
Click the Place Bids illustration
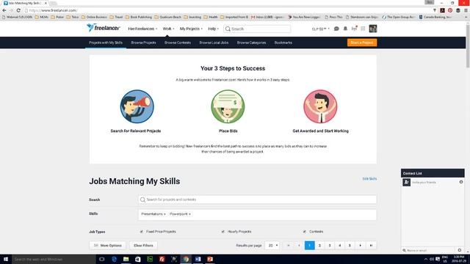point(228,106)
